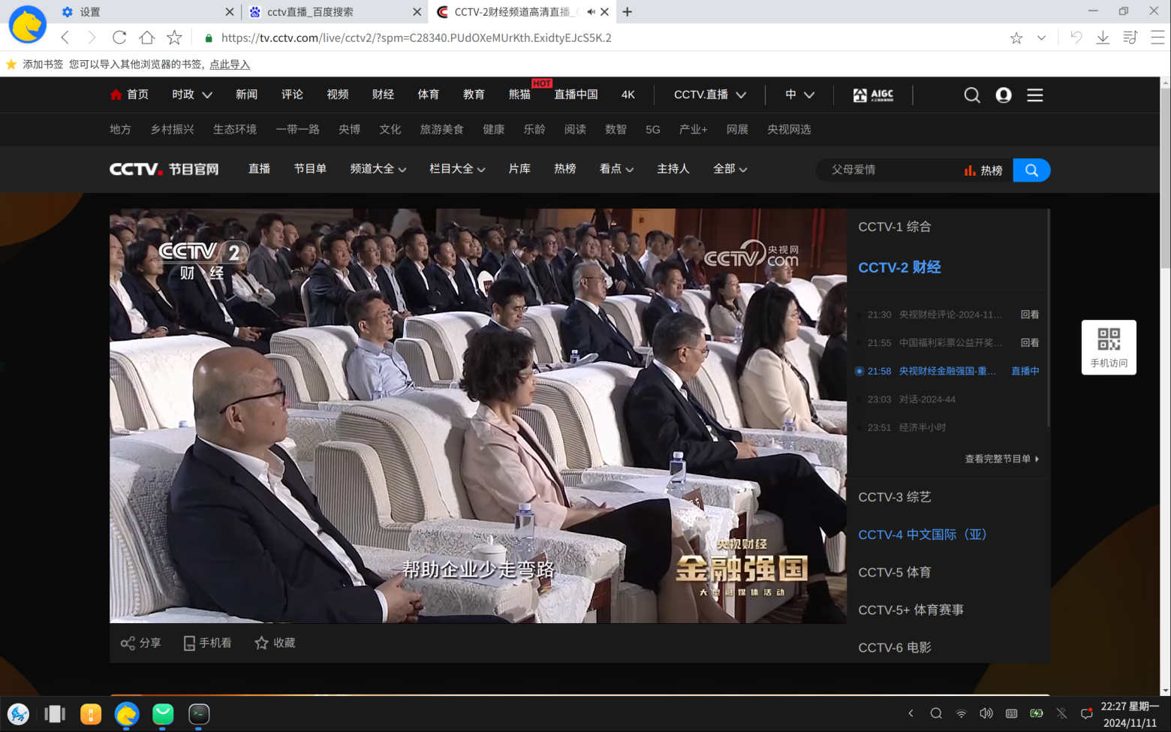The width and height of the screenshot is (1171, 732).
Task: Click 回看 for the 21:30 program
Action: tap(1030, 315)
